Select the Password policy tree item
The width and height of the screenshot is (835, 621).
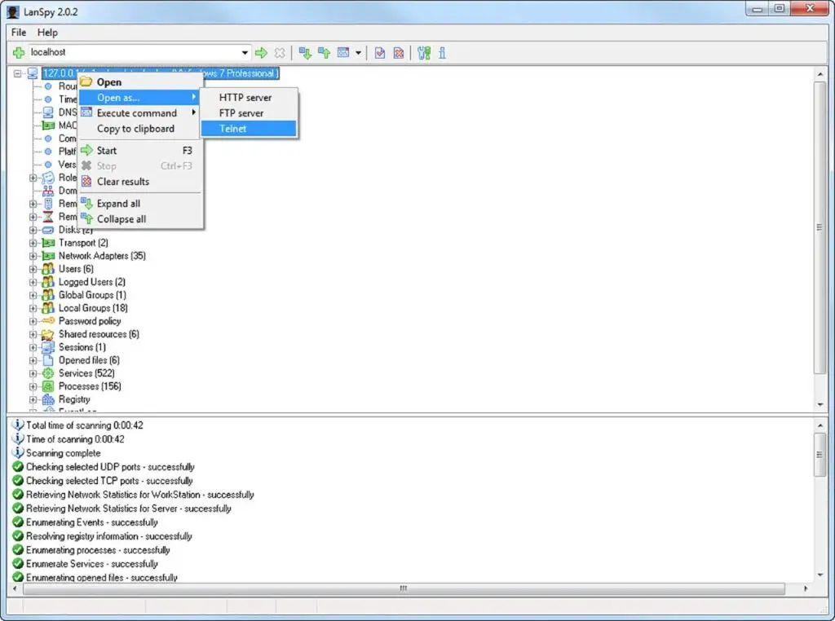pos(90,321)
